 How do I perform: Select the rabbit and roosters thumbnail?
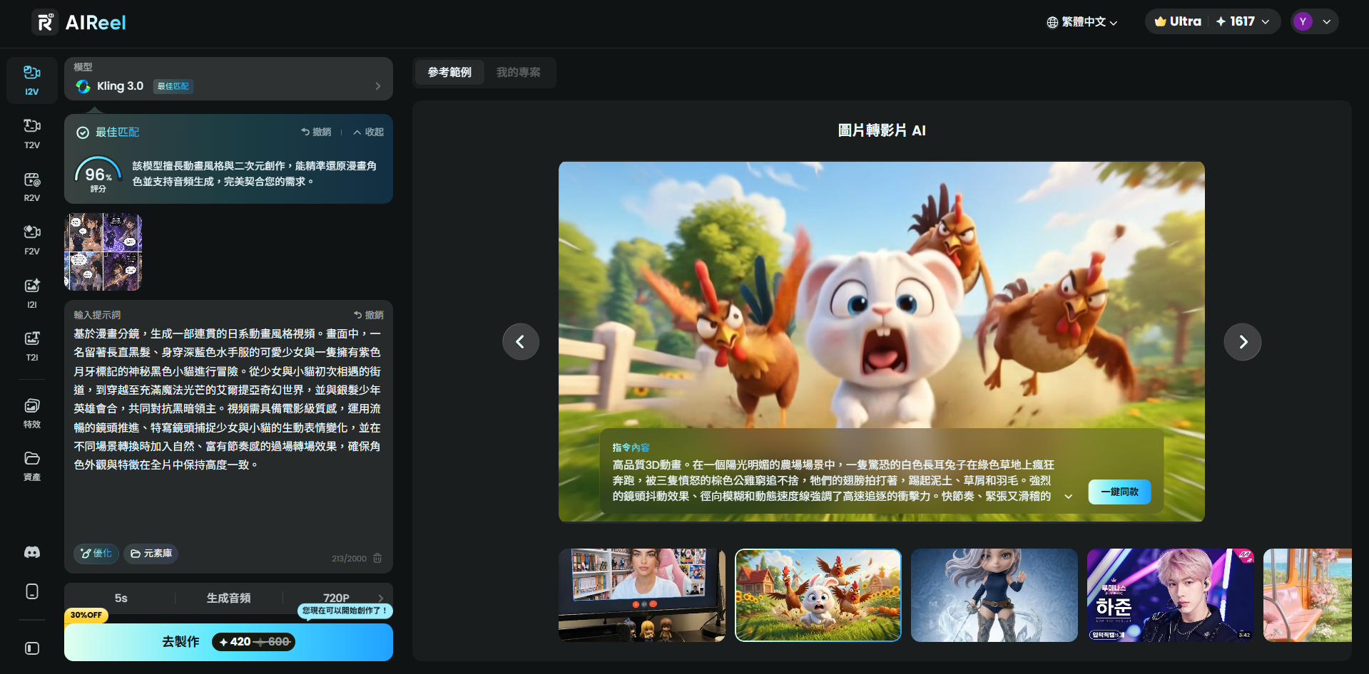tap(818, 595)
